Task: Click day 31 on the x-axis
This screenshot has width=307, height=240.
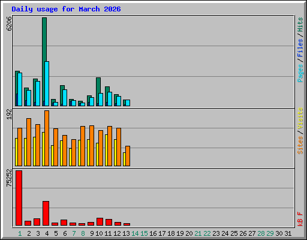Action: (288, 233)
